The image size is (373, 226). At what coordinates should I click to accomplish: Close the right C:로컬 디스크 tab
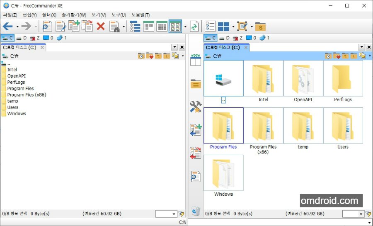tap(246, 48)
